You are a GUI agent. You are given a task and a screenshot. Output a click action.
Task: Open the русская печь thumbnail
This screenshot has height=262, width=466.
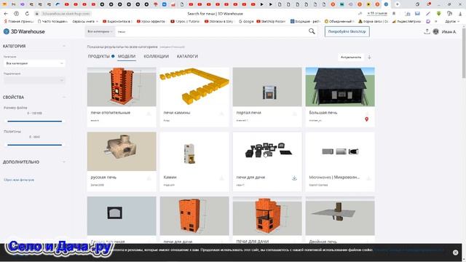(x=122, y=151)
